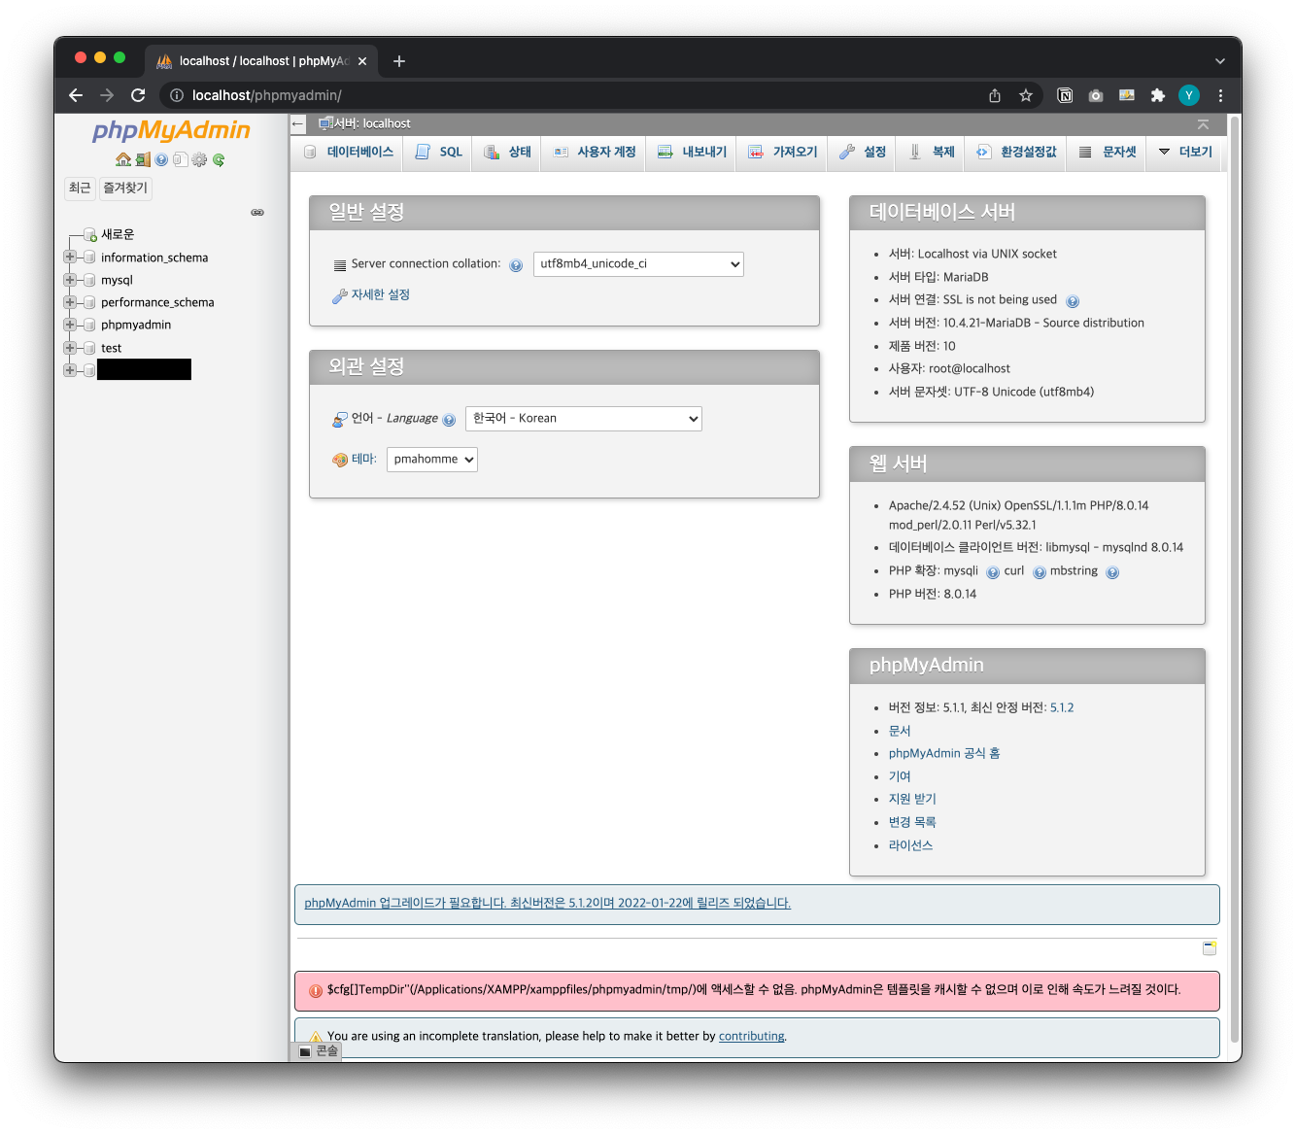Viewport: 1296px width, 1134px height.
Task: Click camera screenshot extension icon
Action: pyautogui.click(x=1096, y=95)
